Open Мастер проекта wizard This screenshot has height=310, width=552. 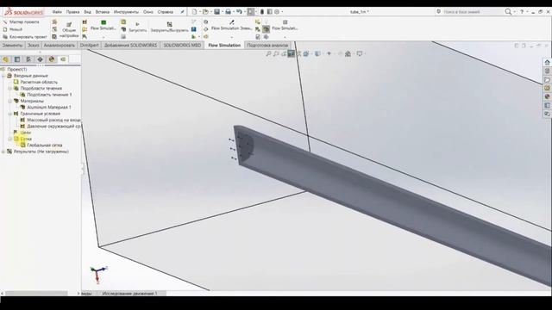coord(21,22)
